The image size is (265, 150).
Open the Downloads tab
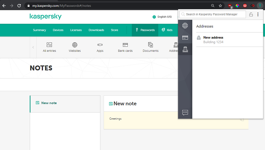(x=96, y=30)
